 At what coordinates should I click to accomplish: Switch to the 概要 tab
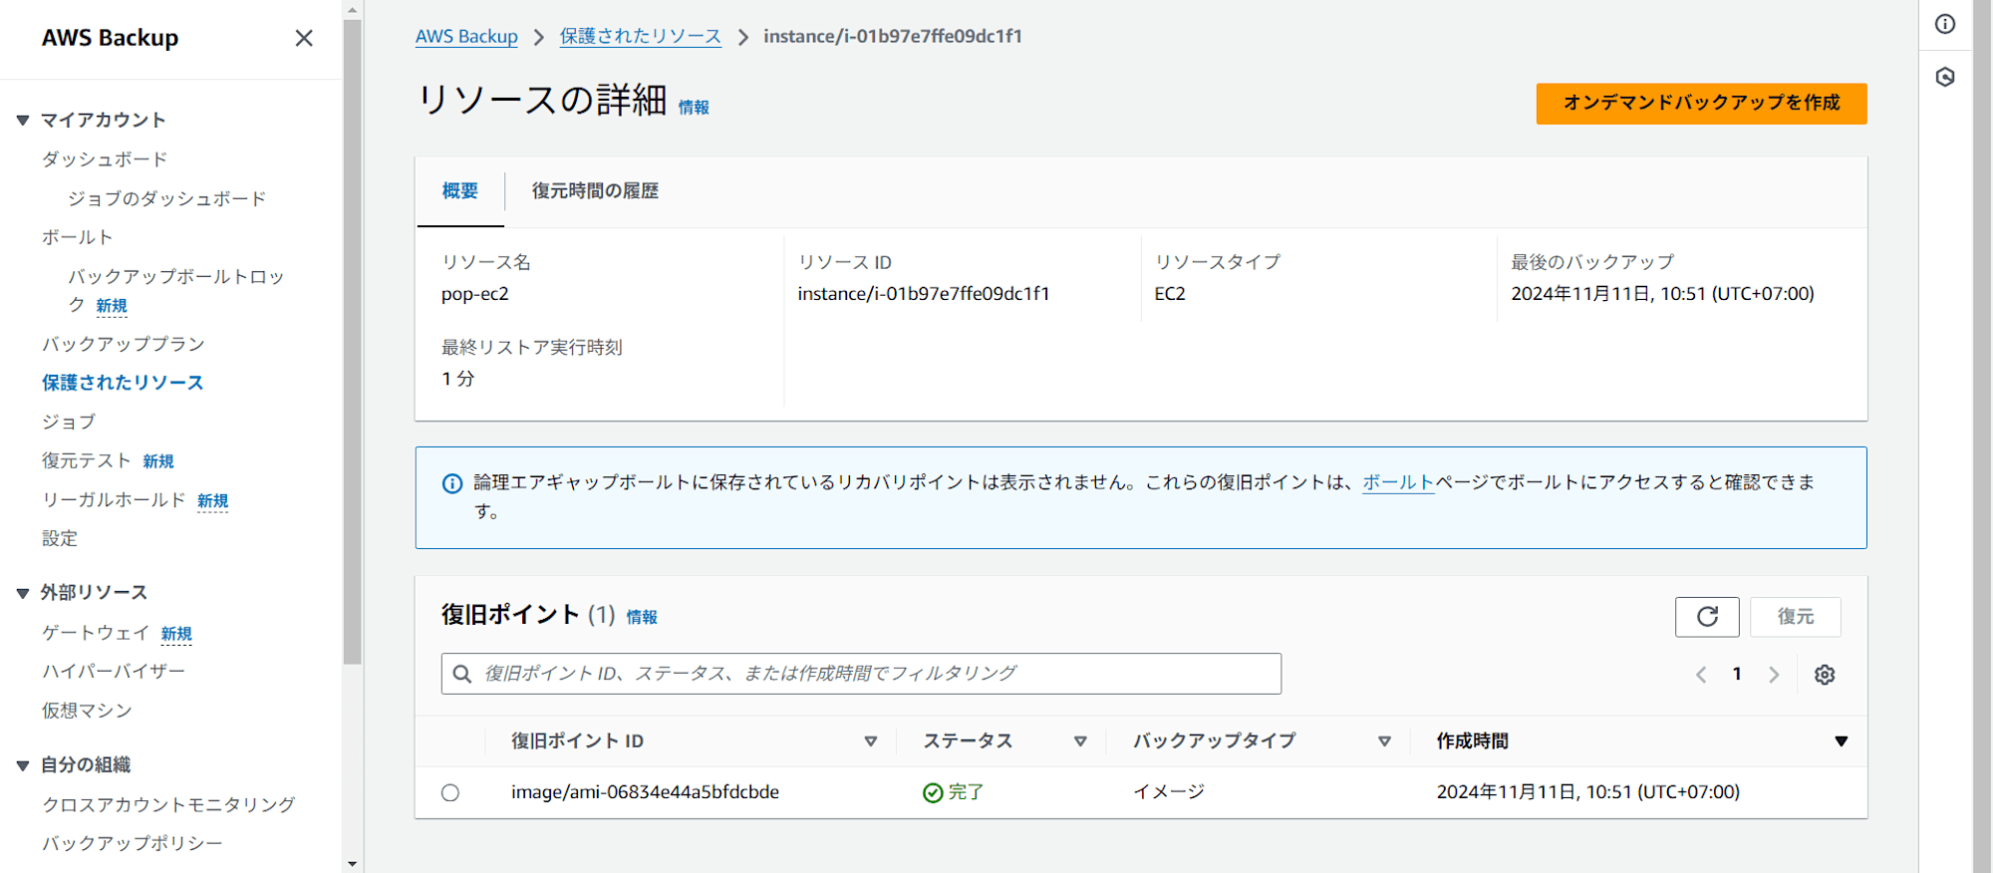coord(460,190)
